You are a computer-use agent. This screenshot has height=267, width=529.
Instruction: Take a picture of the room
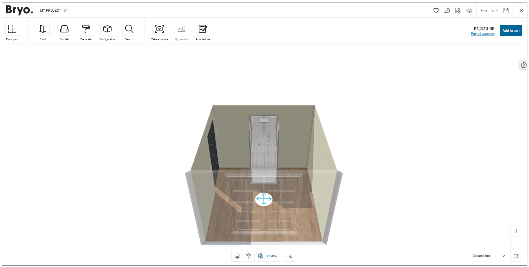[x=160, y=29]
